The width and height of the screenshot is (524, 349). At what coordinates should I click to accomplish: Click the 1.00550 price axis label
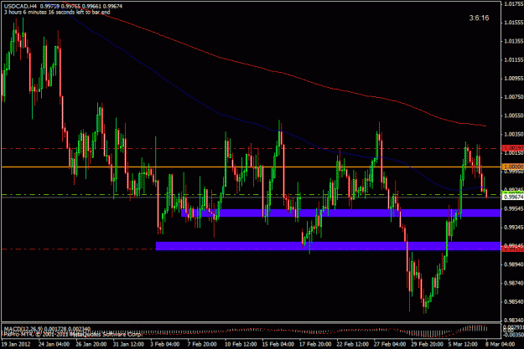pyautogui.click(x=514, y=115)
